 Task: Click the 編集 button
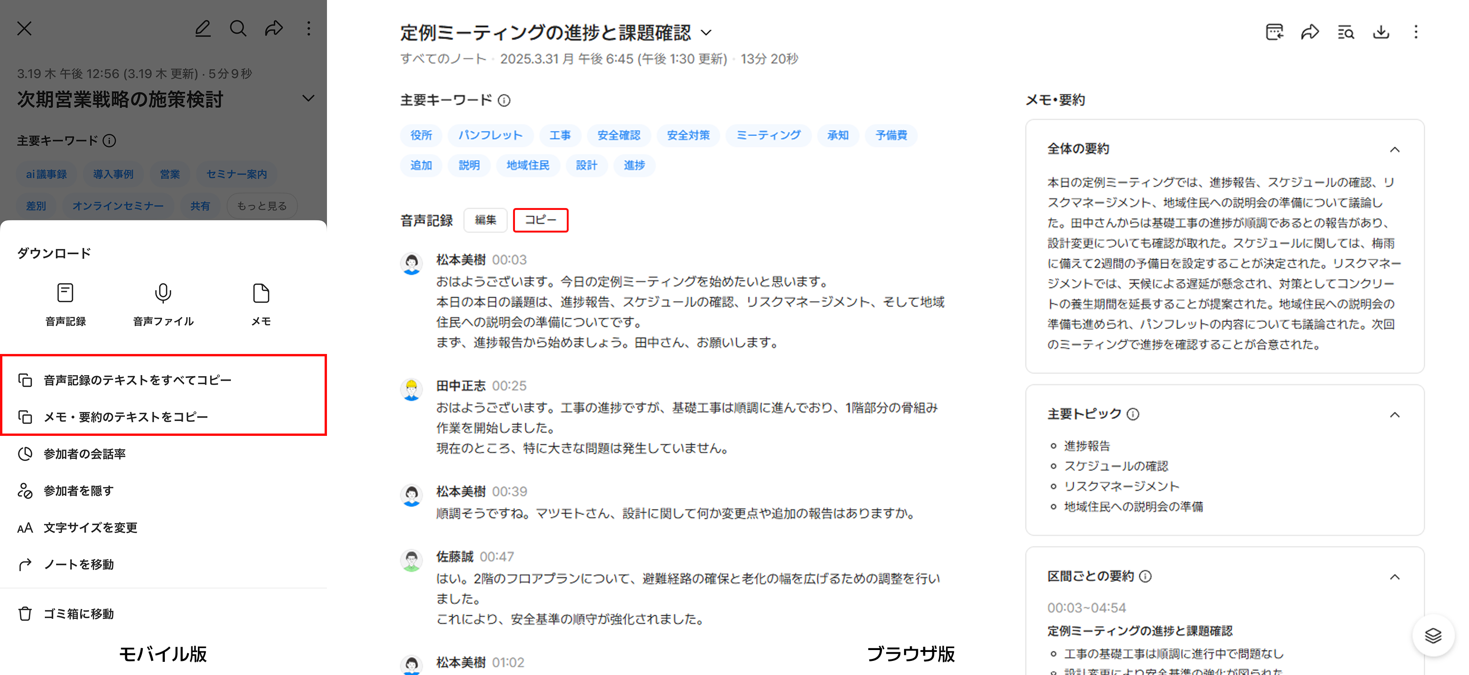[x=485, y=220]
